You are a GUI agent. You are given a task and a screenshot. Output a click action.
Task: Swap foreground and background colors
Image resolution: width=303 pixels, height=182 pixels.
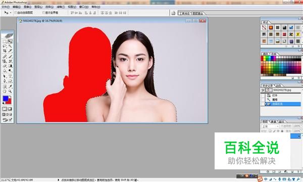(11, 97)
